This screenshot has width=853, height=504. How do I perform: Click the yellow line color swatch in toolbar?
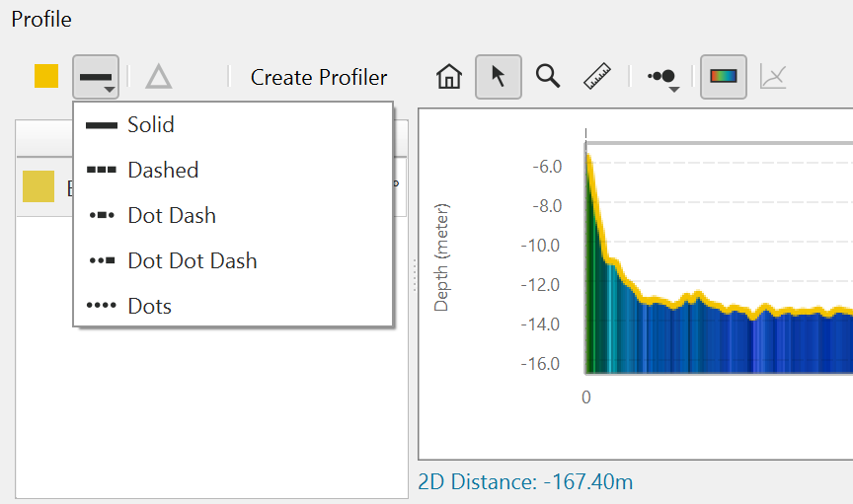click(x=46, y=77)
